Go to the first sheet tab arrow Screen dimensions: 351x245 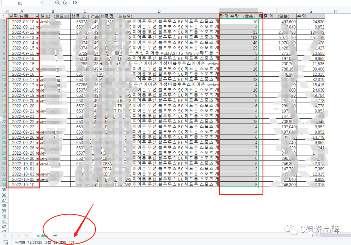point(5,235)
